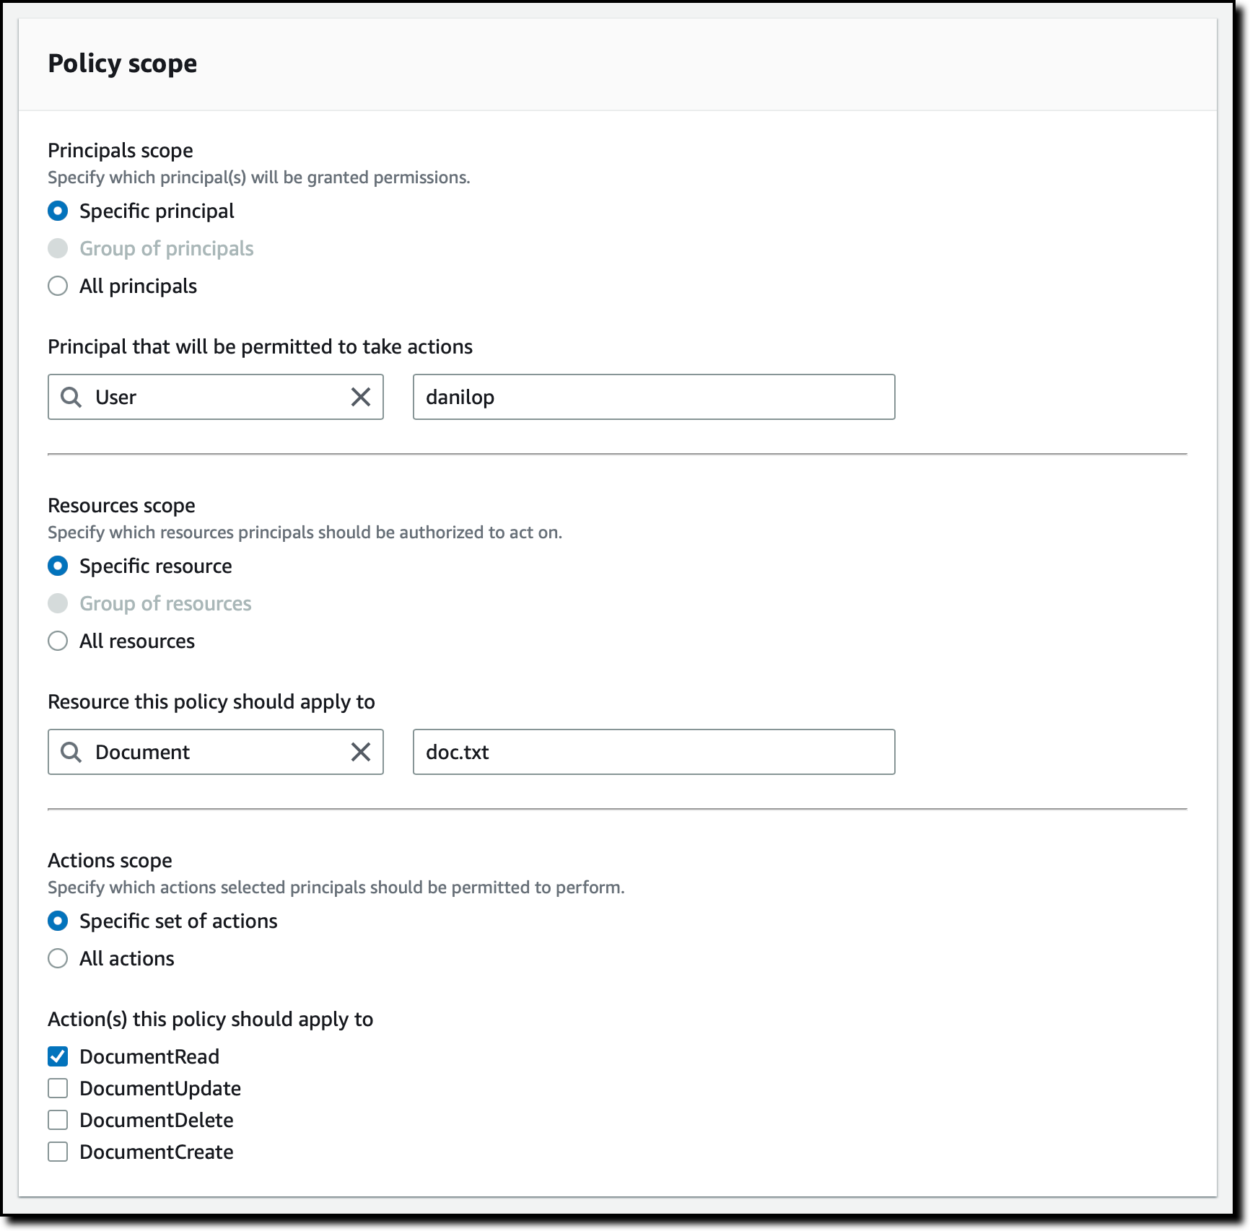
Task: Click the danilop principal ID field
Action: (x=654, y=397)
